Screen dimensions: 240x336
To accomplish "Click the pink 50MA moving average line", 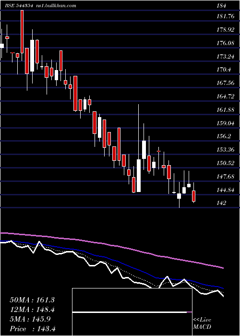I will pos(111,245).
